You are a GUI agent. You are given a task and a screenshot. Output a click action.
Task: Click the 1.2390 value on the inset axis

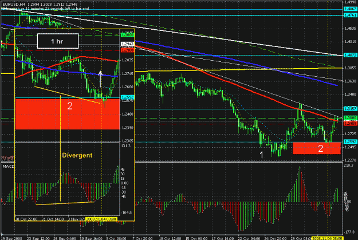coord(127,128)
